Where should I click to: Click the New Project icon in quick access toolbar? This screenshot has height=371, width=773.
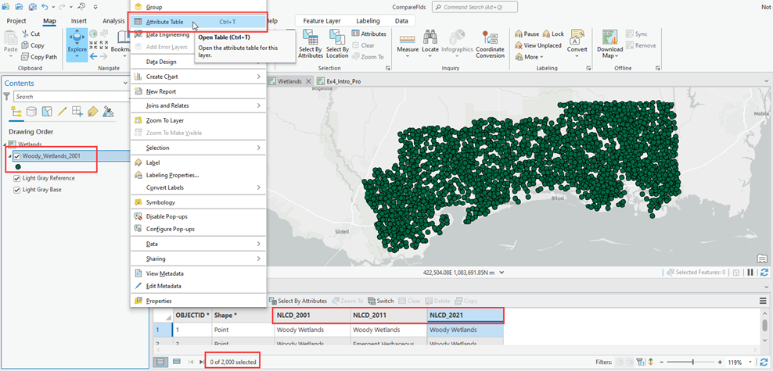pyautogui.click(x=7, y=7)
